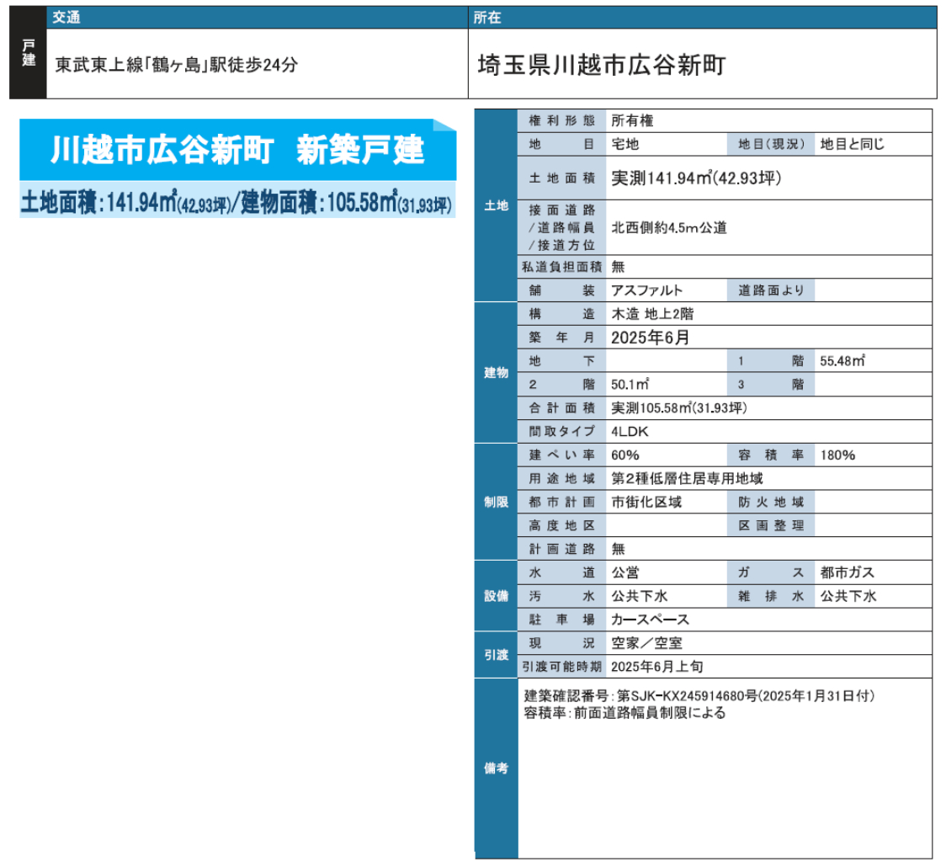This screenshot has width=946, height=862.
Task: Select the value 50.1㎡
Action: [x=630, y=385]
